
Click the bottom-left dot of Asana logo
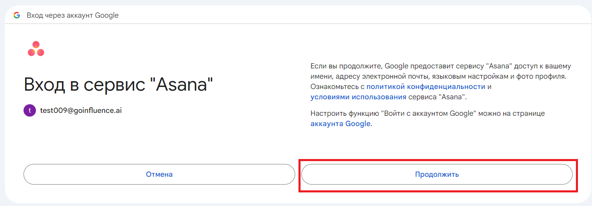[x=31, y=52]
